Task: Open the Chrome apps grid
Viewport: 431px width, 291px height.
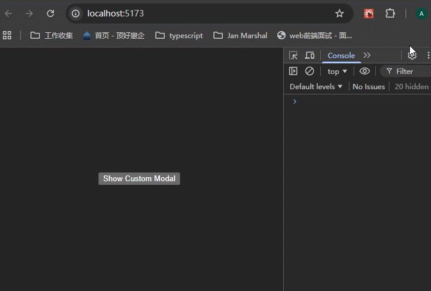Action: click(8, 35)
